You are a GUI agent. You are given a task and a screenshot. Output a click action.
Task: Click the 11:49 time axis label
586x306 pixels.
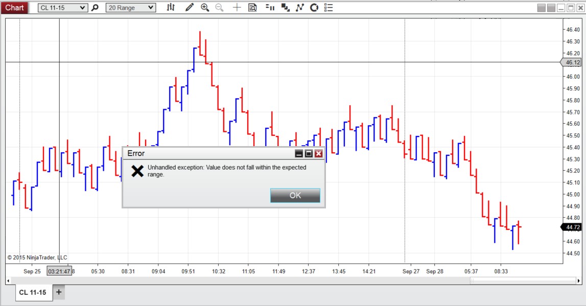click(278, 271)
